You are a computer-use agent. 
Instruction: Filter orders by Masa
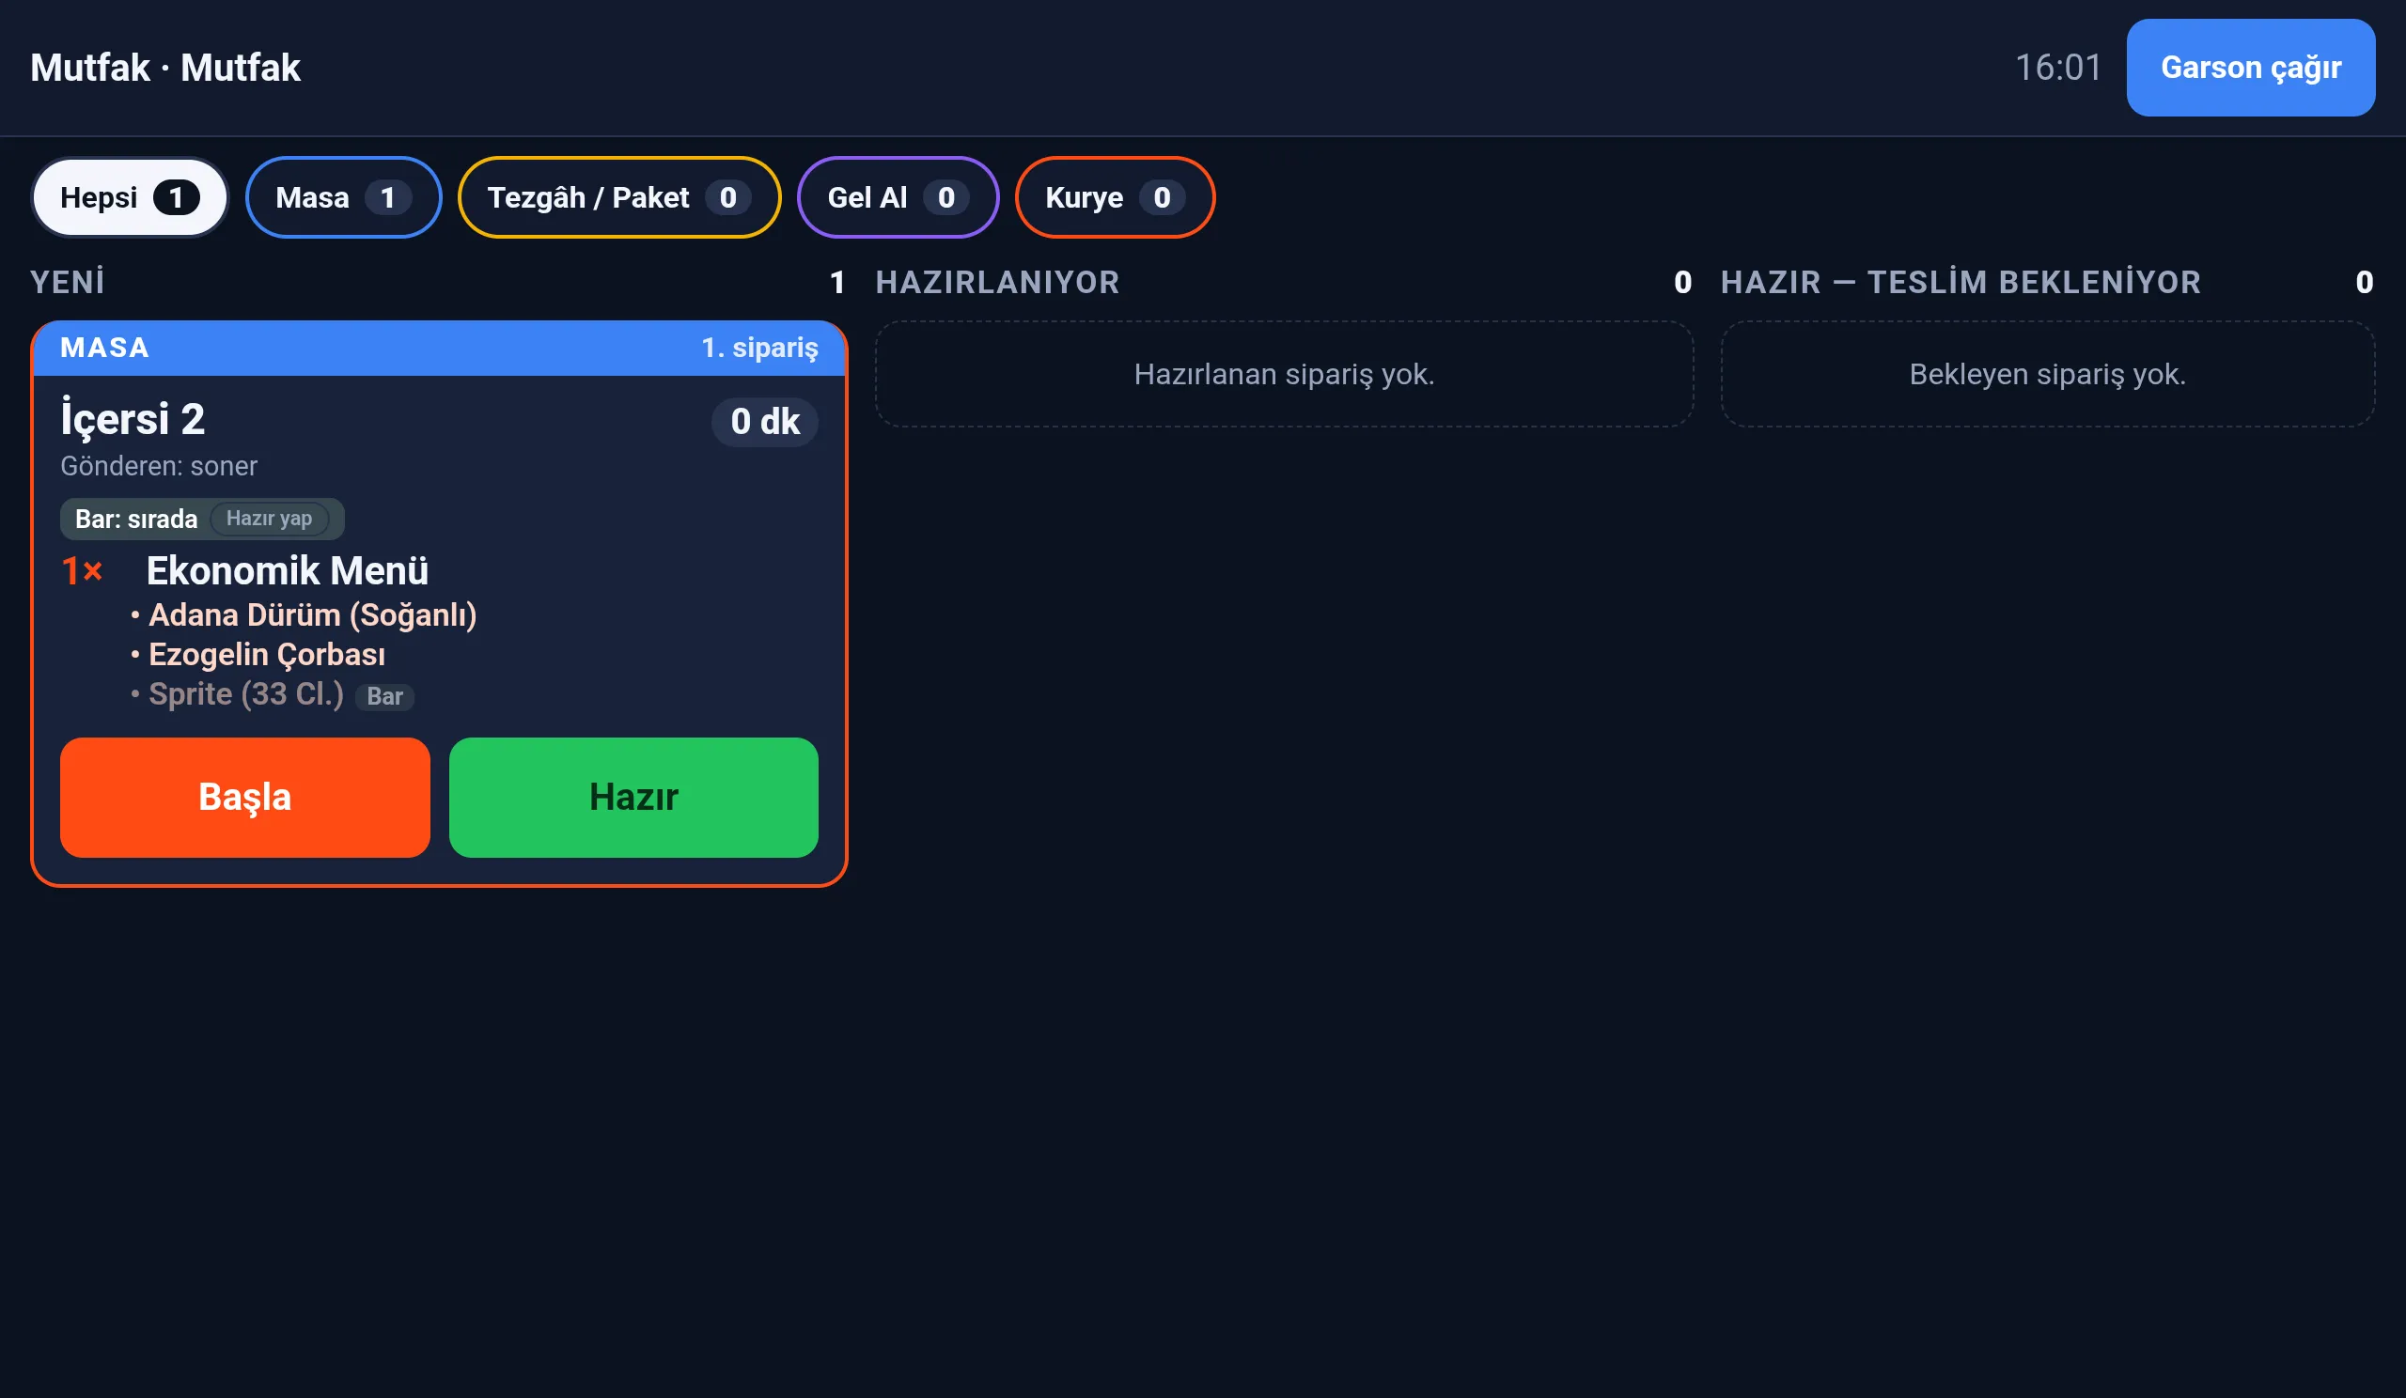[x=344, y=197]
